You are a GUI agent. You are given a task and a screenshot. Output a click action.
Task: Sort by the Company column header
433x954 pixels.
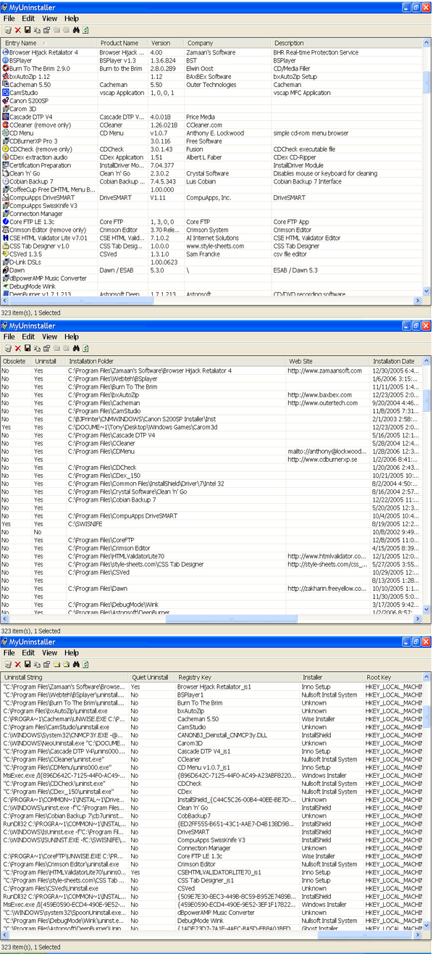pos(227,43)
